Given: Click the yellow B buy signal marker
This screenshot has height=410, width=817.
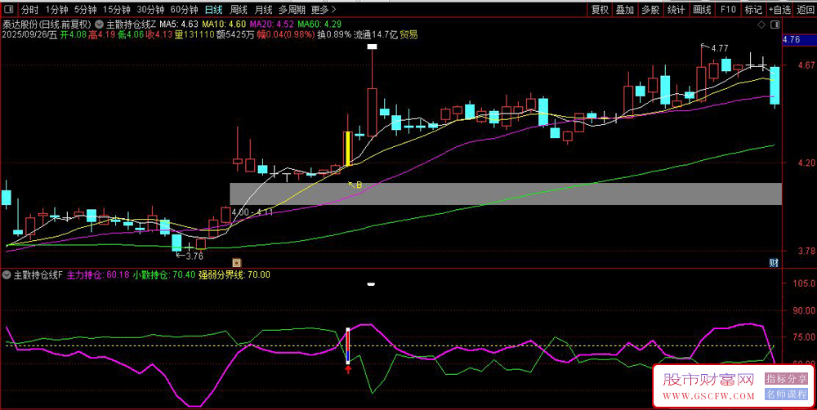Looking at the screenshot, I should pyautogui.click(x=356, y=185).
